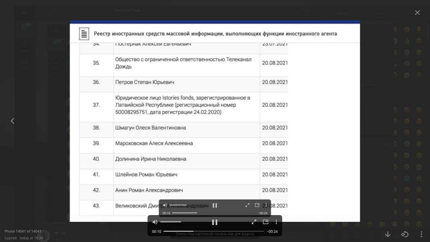Close the media viewer with the X
Screen dimensions: 430x242
[x=417, y=12]
